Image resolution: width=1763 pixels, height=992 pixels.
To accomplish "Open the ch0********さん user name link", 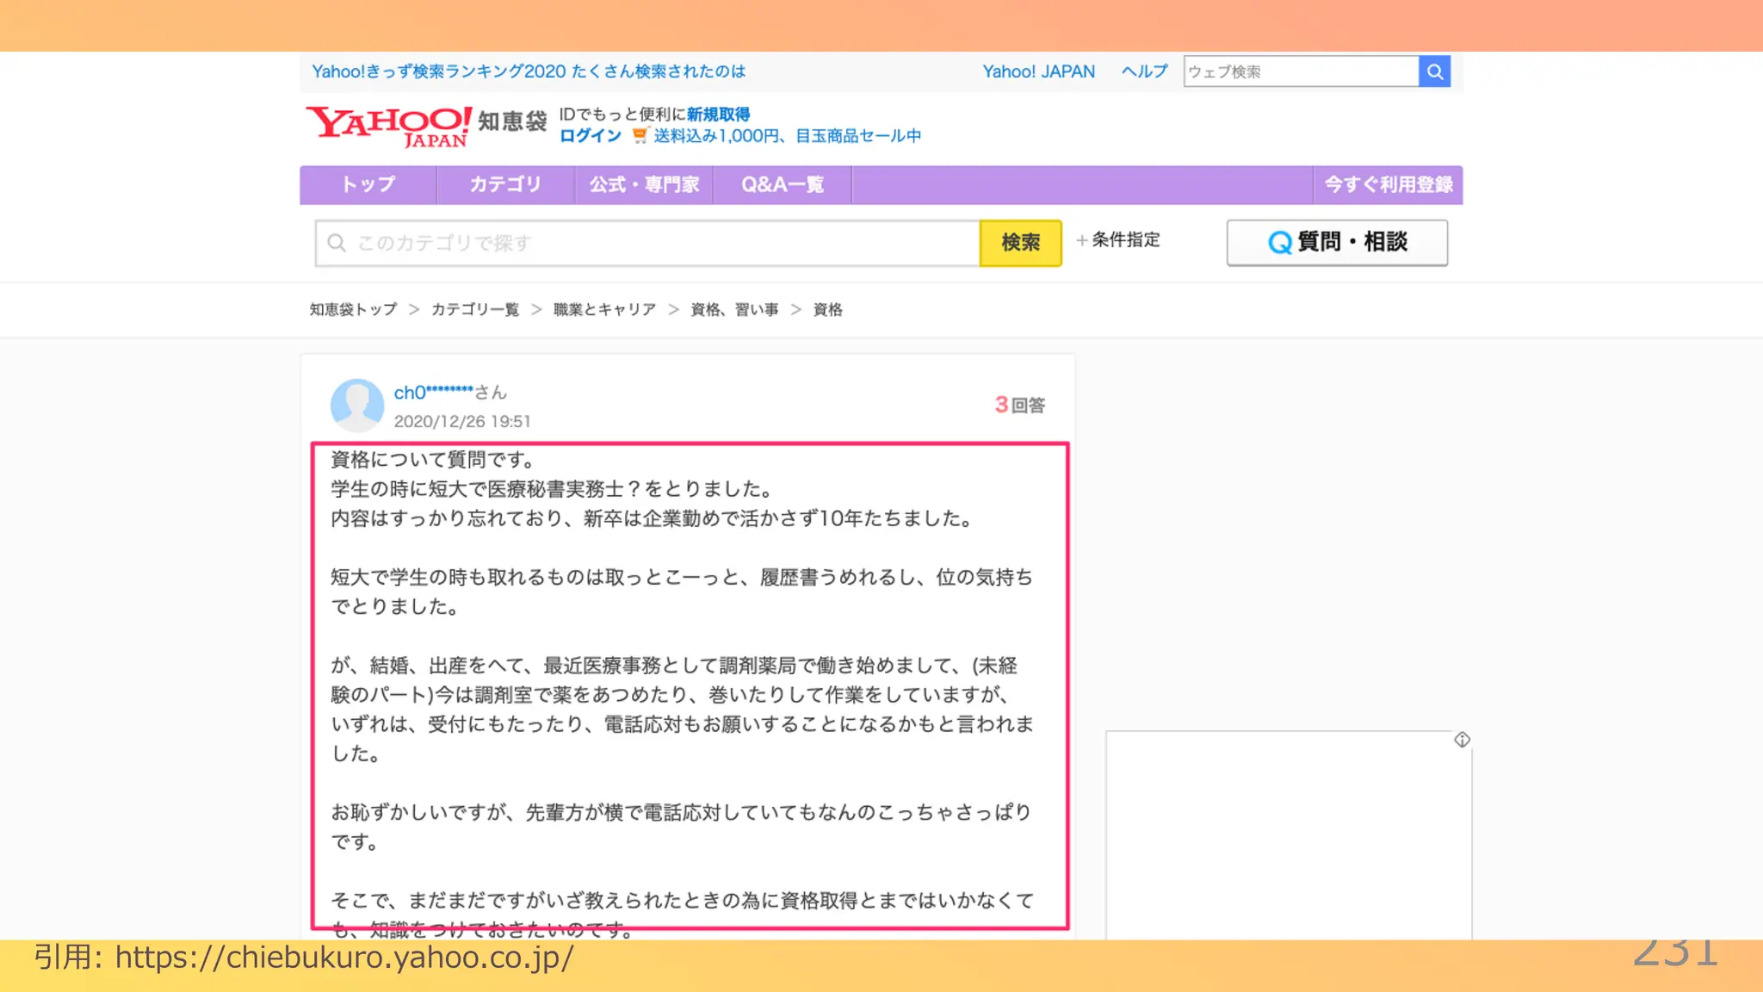I will 450,393.
